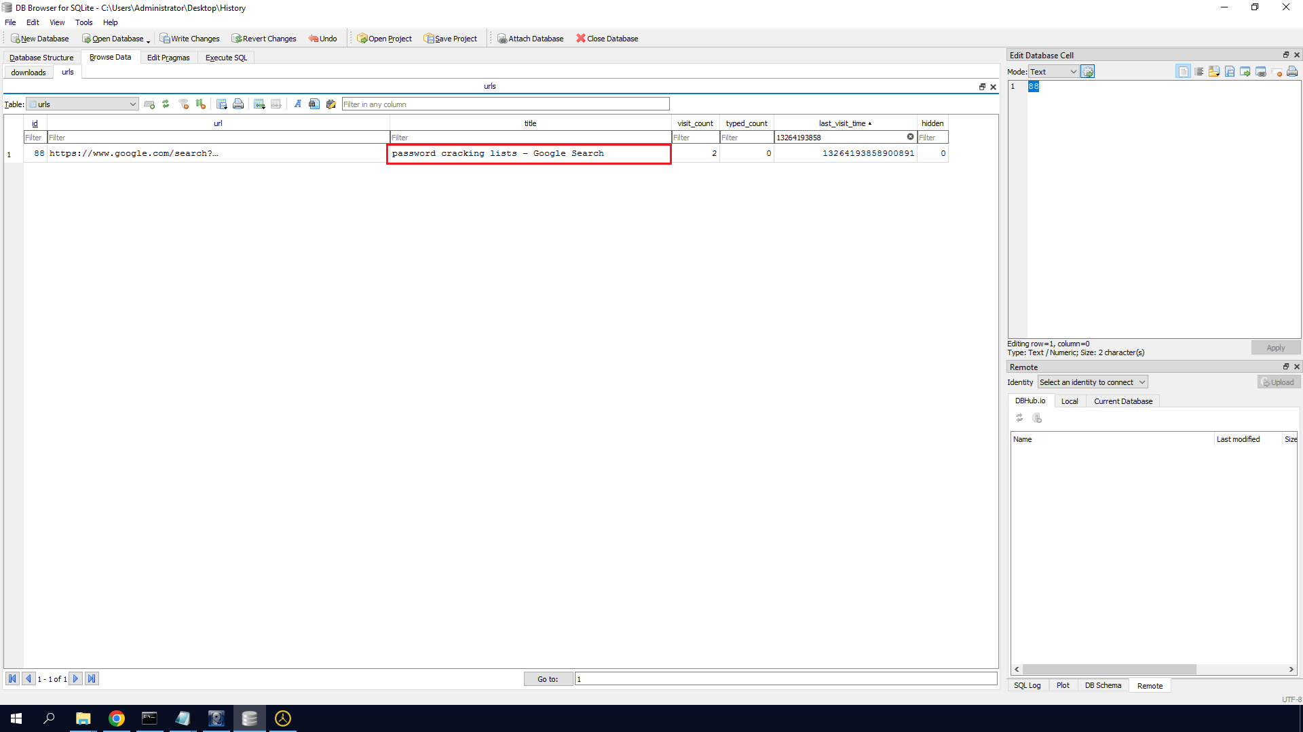Click the italic A format icon
The height and width of the screenshot is (732, 1303).
point(297,104)
